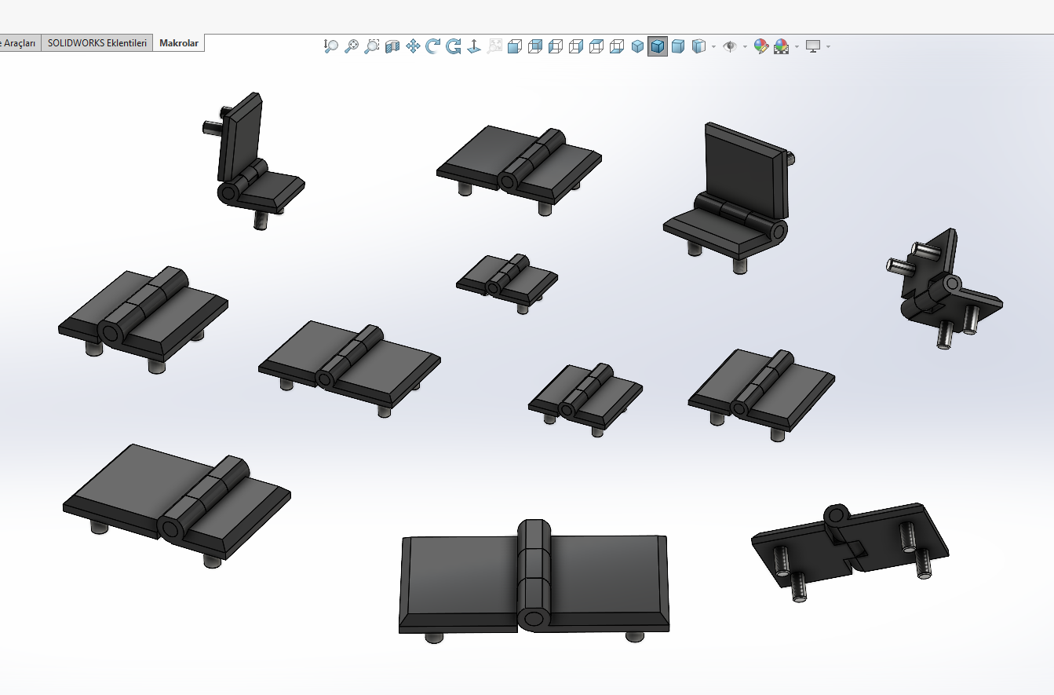Image resolution: width=1054 pixels, height=695 pixels.
Task: Open View Settings monitor icon
Action: pos(813,46)
